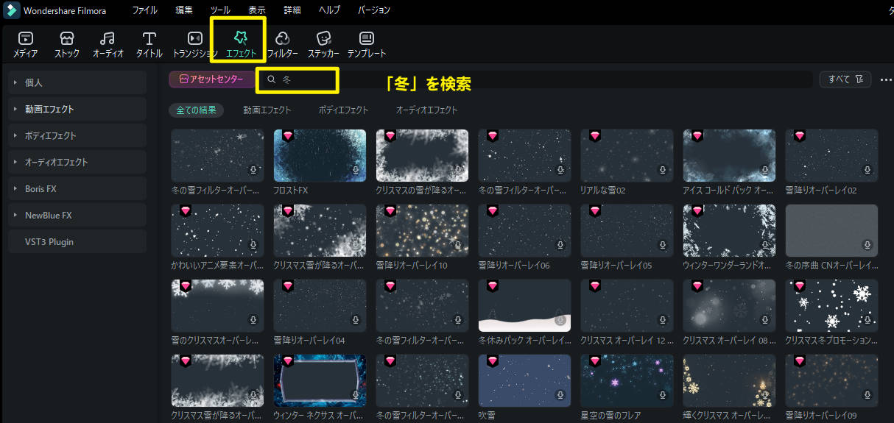
Task: Open the ステッカー (Stickers) tab icon
Action: pyautogui.click(x=323, y=38)
